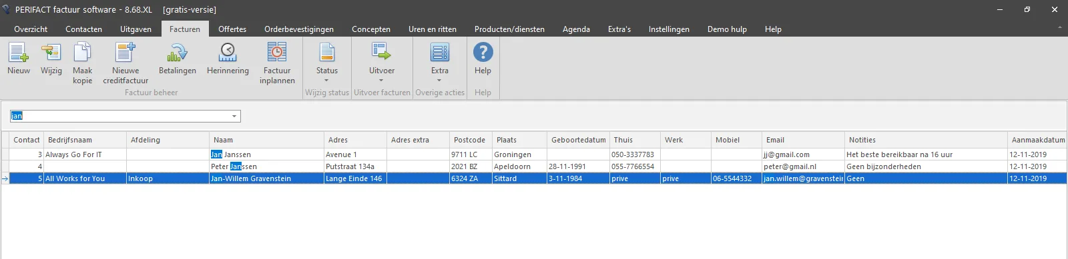Sort by the Notities column header
The height and width of the screenshot is (259, 1068).
926,140
